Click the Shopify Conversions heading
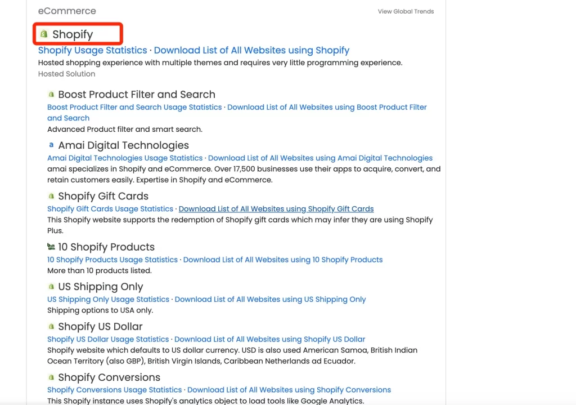 coord(109,377)
